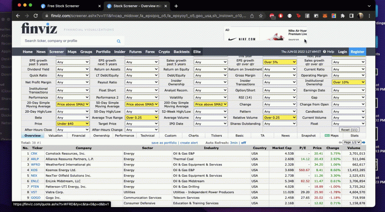The height and width of the screenshot is (212, 385).
Task: Go back using browser back arrow
Action: 18,16
